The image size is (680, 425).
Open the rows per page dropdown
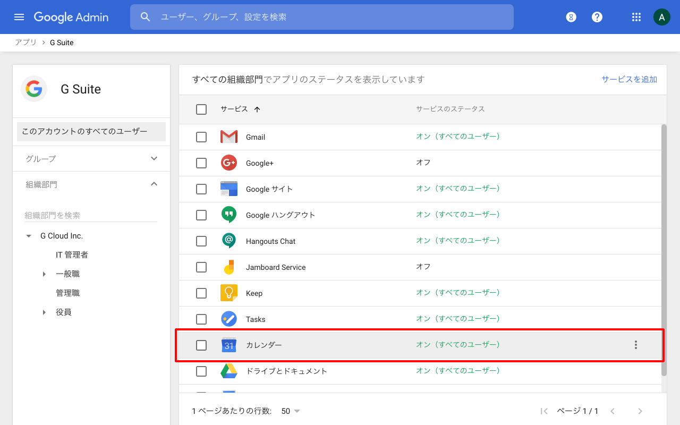(291, 411)
